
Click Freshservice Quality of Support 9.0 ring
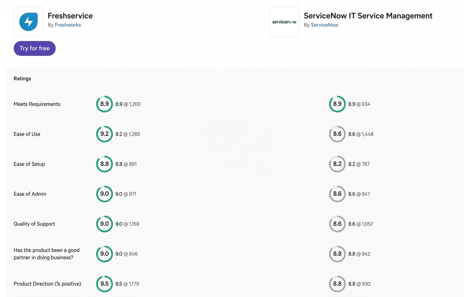[x=104, y=224]
